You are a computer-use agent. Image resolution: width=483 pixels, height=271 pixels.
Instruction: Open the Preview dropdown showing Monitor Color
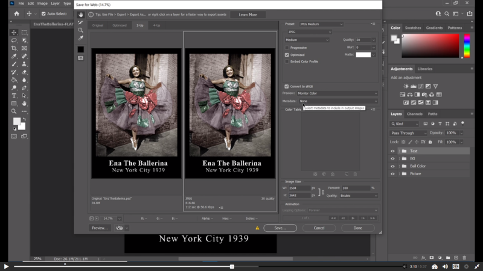[x=337, y=93]
